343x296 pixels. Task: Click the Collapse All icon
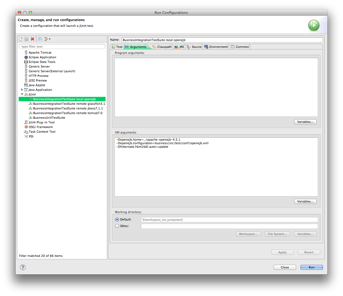click(x=40, y=39)
